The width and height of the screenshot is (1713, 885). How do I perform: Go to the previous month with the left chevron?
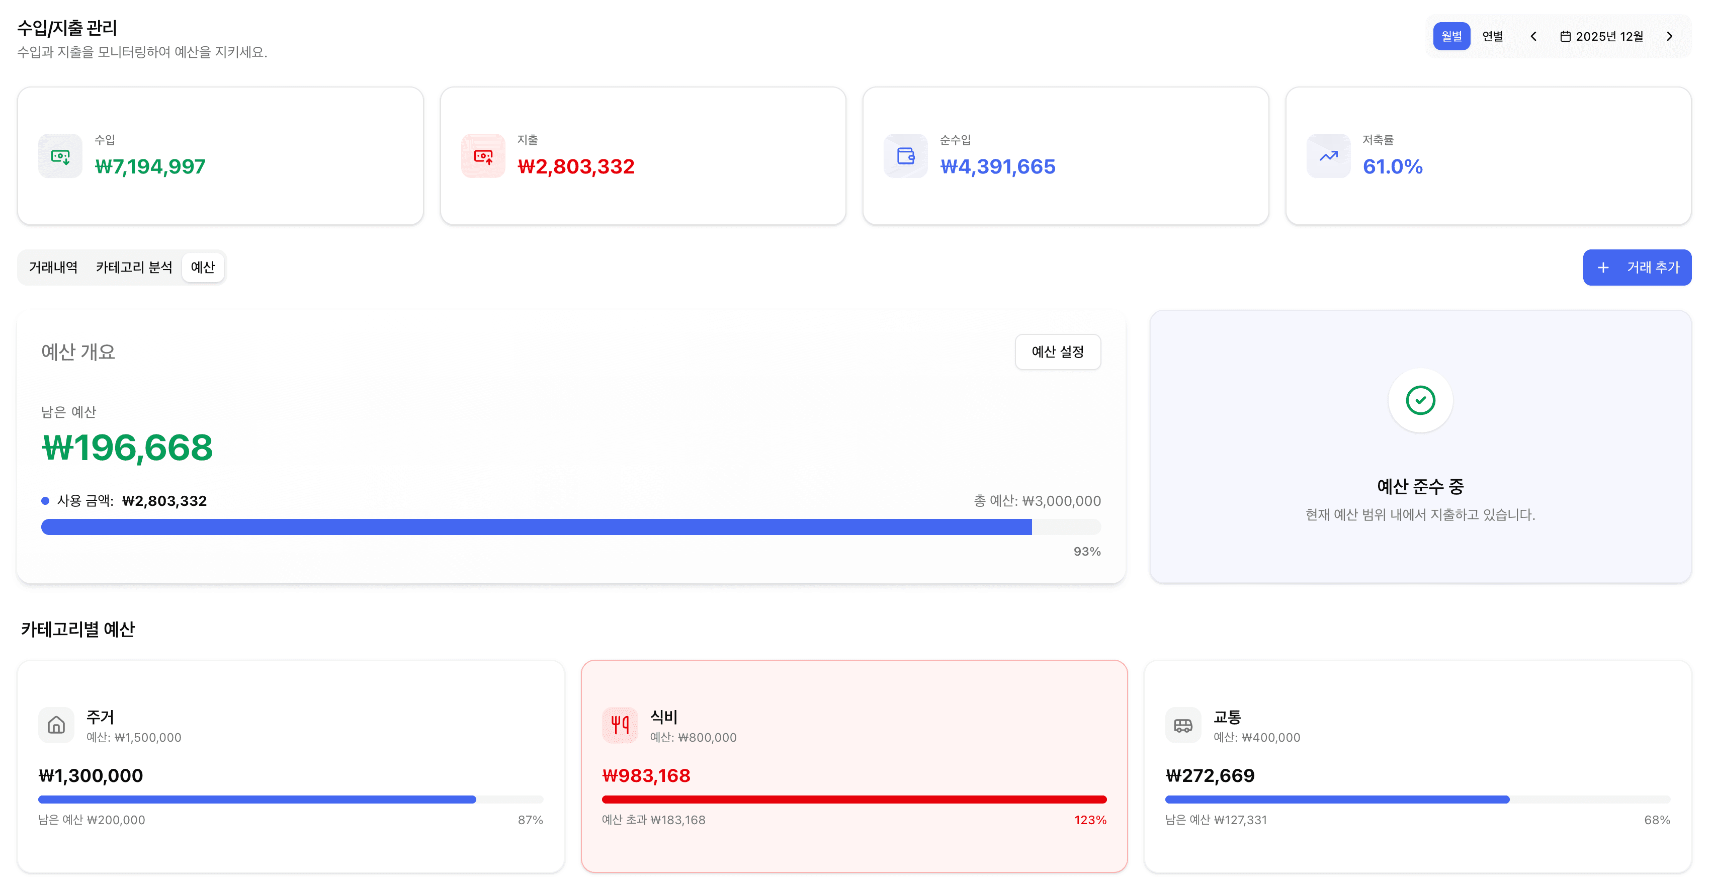click(x=1533, y=37)
